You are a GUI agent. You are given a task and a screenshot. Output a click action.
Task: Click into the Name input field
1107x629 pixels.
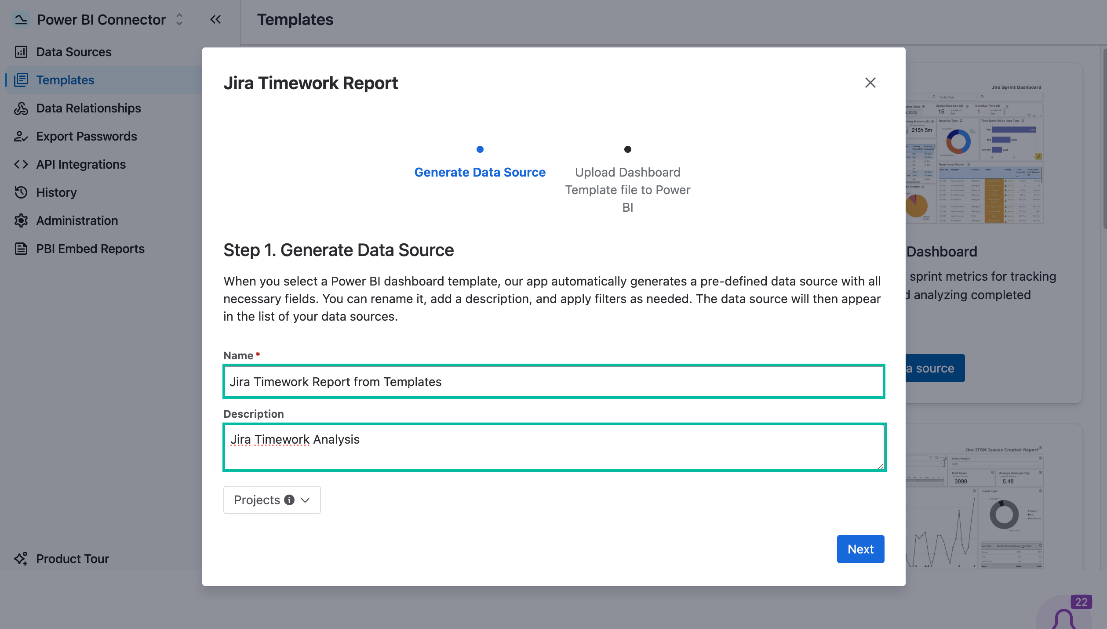coord(553,382)
